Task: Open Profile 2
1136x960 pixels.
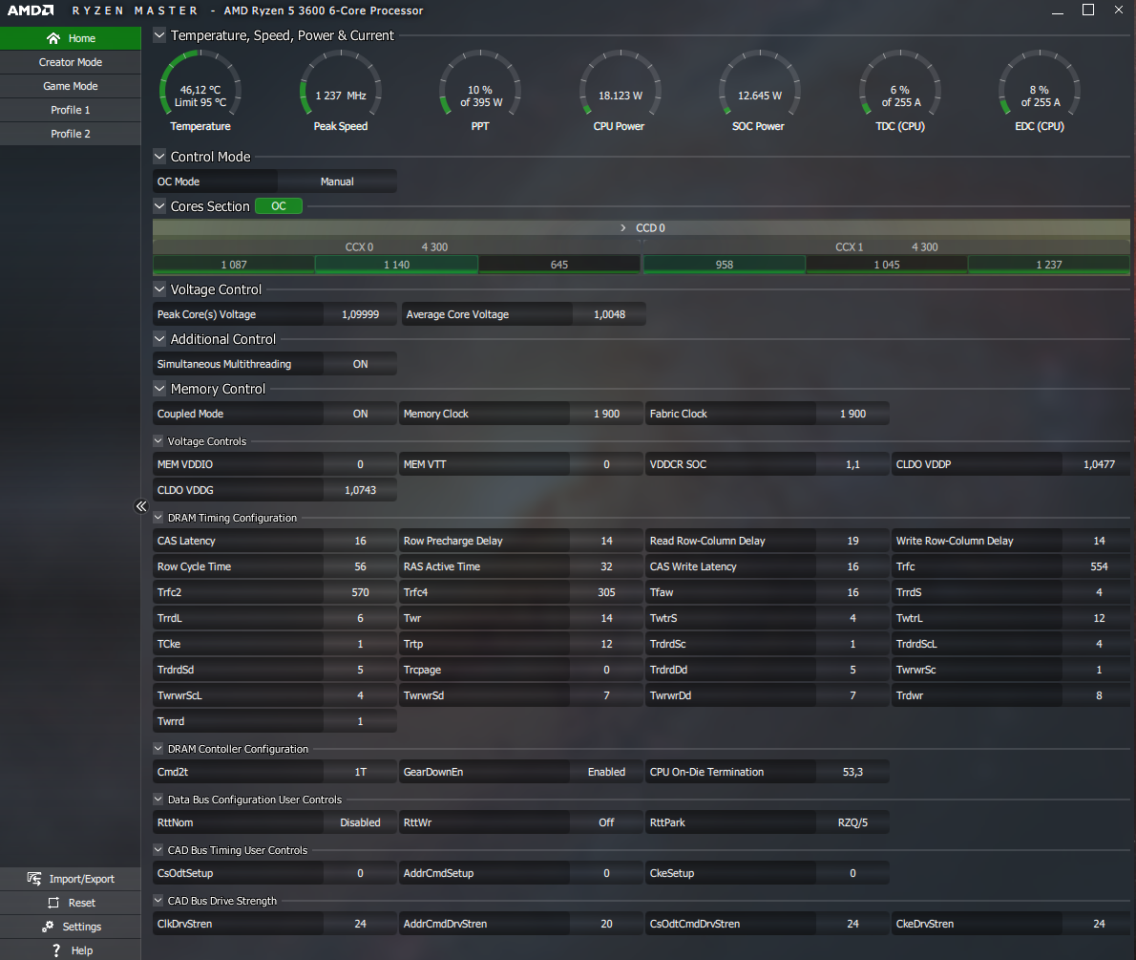Action: (71, 134)
